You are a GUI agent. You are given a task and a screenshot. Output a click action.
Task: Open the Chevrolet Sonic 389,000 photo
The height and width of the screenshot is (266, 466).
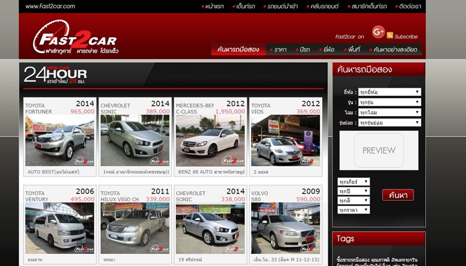[135, 141]
